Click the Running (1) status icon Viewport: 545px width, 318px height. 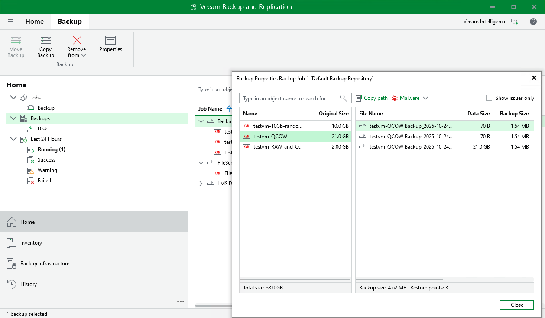(31, 149)
